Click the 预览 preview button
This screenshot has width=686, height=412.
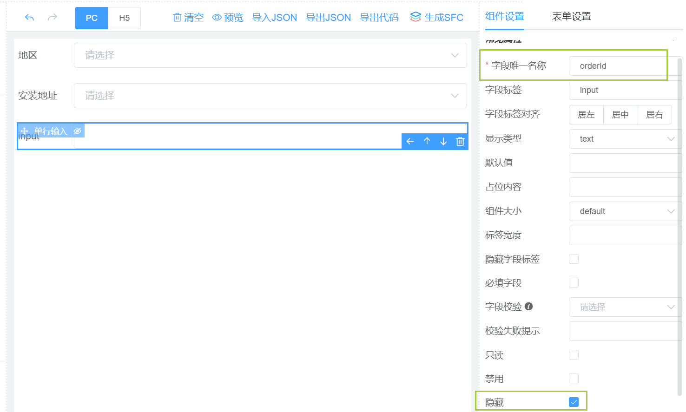point(228,18)
